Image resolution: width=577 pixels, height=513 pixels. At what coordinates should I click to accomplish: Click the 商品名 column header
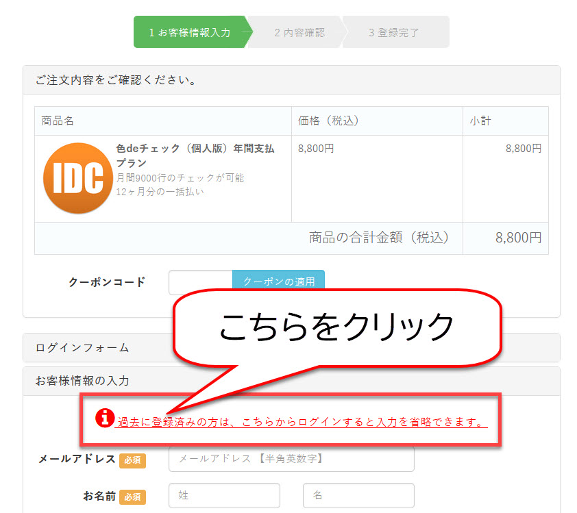(x=58, y=121)
